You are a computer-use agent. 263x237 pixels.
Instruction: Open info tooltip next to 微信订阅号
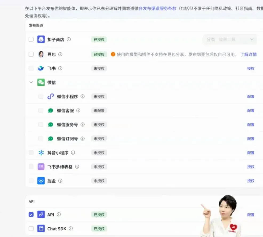pyautogui.click(x=82, y=139)
